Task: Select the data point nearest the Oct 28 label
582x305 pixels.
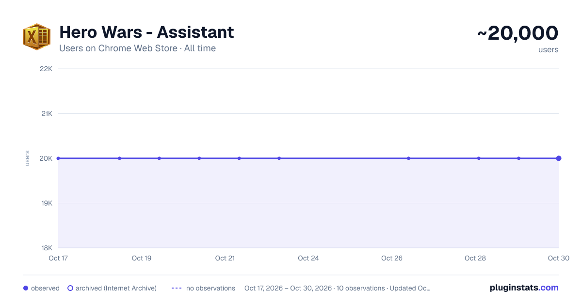Action: coord(479,158)
